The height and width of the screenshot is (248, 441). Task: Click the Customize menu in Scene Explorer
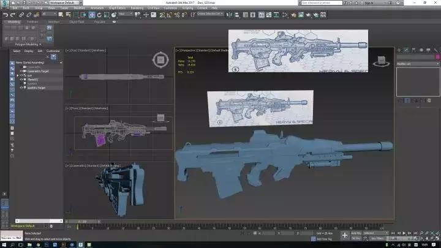(x=53, y=51)
